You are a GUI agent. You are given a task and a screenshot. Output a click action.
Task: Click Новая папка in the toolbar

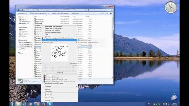click(x=75, y=13)
